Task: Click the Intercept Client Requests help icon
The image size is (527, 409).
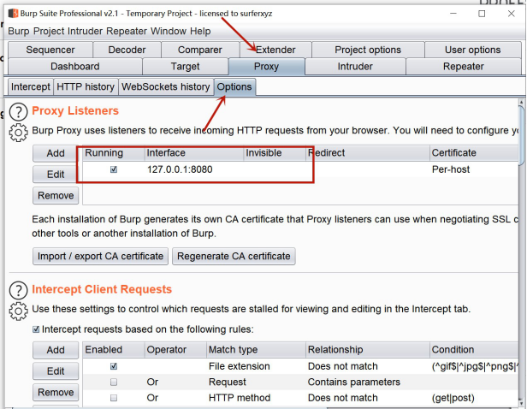Action: (x=18, y=290)
